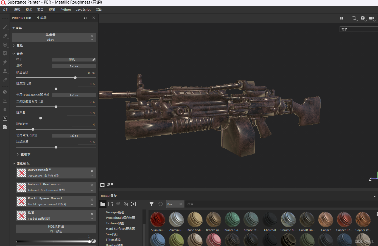Show folder view in Shelf

coord(103,204)
